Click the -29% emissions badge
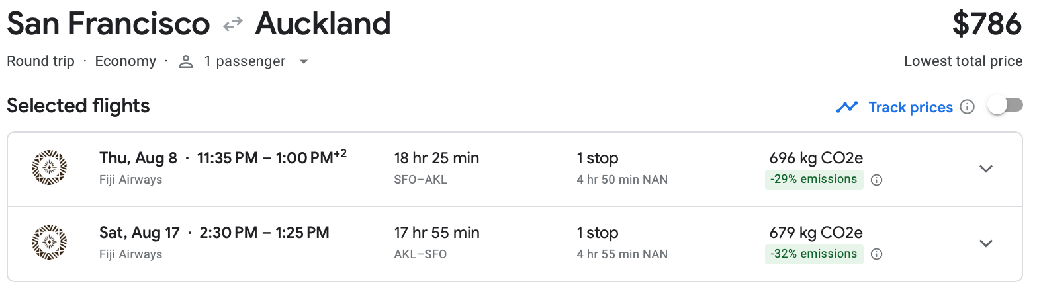Image resolution: width=1039 pixels, height=300 pixels. tap(813, 180)
